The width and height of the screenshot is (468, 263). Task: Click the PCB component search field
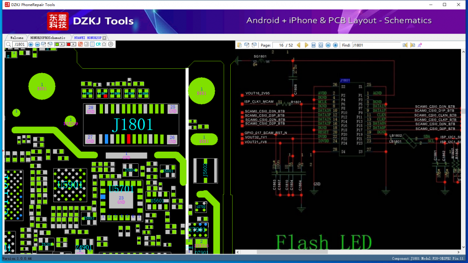coord(20,44)
